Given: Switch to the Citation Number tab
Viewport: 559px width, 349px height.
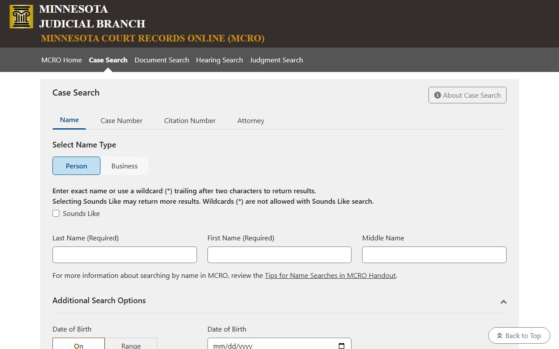Looking at the screenshot, I should 190,120.
